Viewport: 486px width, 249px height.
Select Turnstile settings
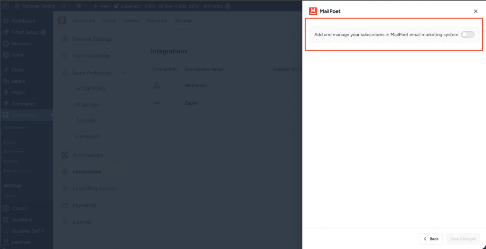[x=86, y=120]
